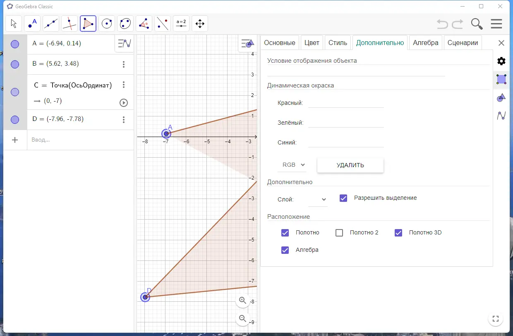Select the Reflect about Line tool
The width and height of the screenshot is (513, 336).
click(x=163, y=24)
